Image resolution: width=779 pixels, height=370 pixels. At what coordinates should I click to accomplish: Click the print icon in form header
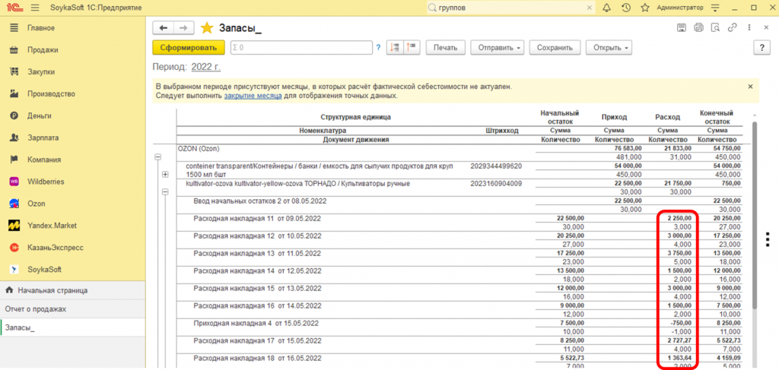(x=698, y=28)
